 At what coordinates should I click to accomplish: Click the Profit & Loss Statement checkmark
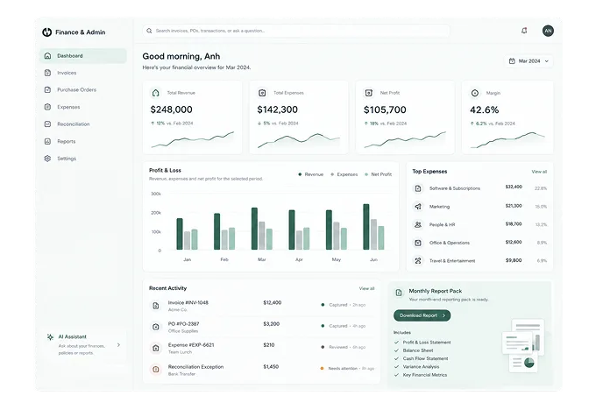pos(397,343)
